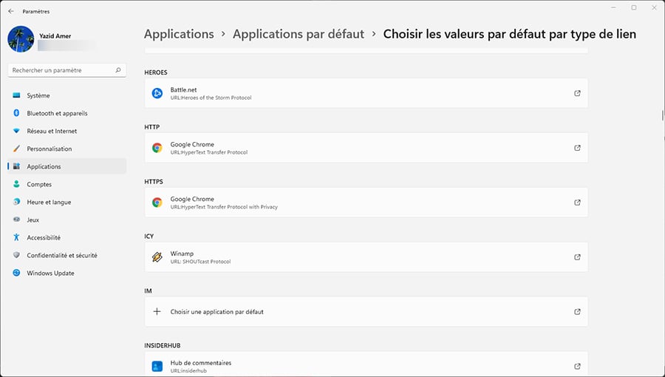Screen dimensions: 665x377
Task: Click the Confidentialité shield icon
Action: [x=16, y=255]
